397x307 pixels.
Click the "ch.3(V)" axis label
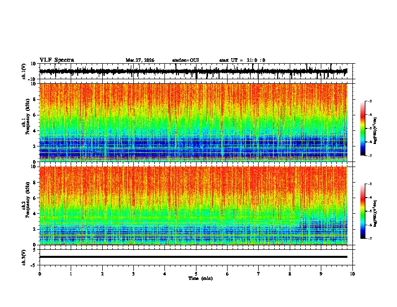24,257
